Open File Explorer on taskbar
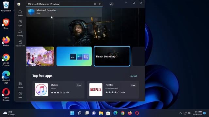Viewport: 209px width, 117px height. click(x=101, y=113)
